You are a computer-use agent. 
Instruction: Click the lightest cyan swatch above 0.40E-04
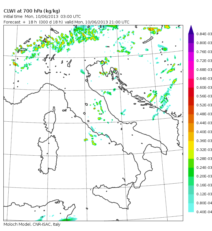[x=191, y=208]
